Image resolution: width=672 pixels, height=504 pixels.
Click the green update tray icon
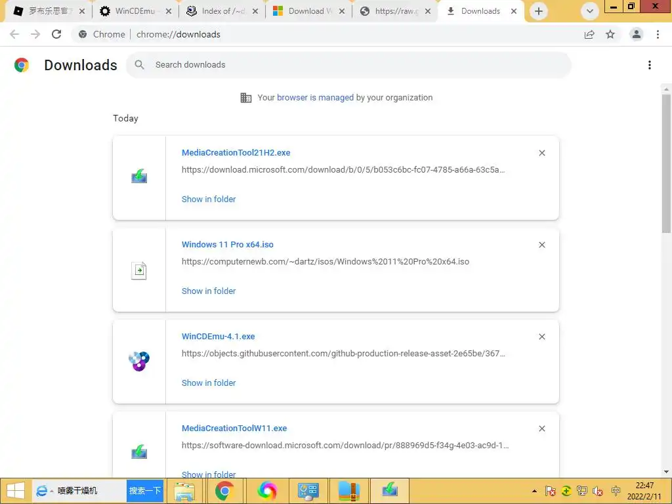566,491
